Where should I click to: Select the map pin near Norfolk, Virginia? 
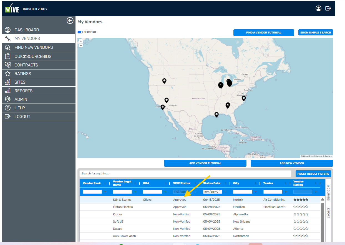tap(244, 98)
